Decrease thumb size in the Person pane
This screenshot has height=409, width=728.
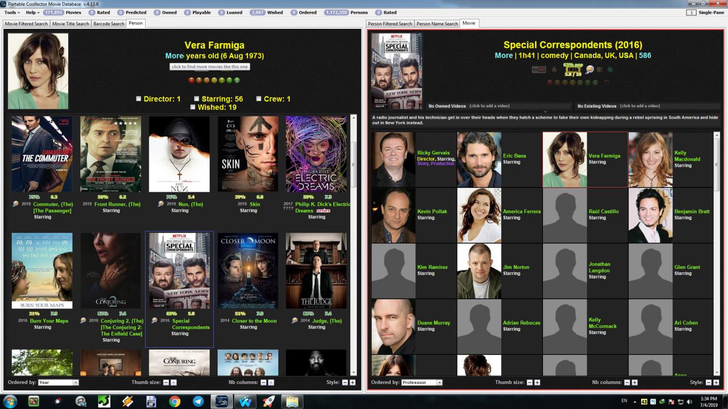(166, 382)
